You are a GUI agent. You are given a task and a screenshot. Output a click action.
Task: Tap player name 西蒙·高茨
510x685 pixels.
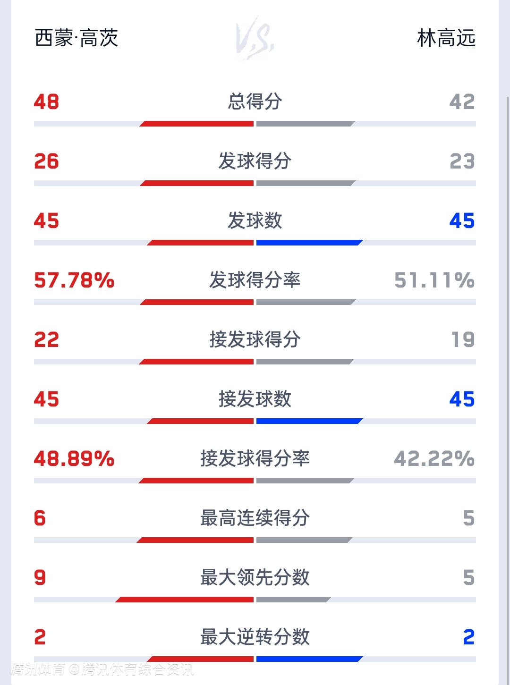[x=76, y=38]
